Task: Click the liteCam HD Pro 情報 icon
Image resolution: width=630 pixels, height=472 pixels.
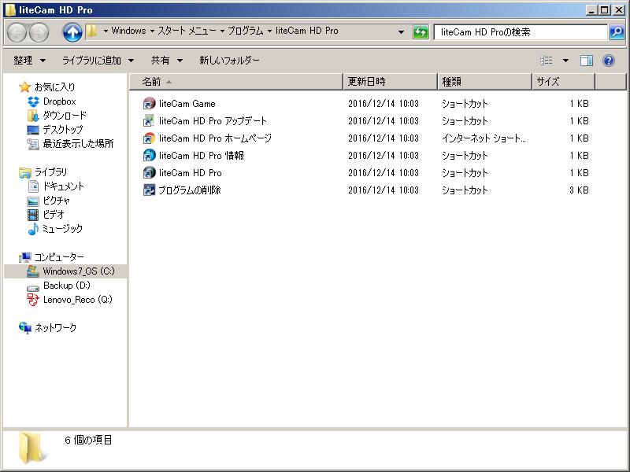Action: coord(149,155)
